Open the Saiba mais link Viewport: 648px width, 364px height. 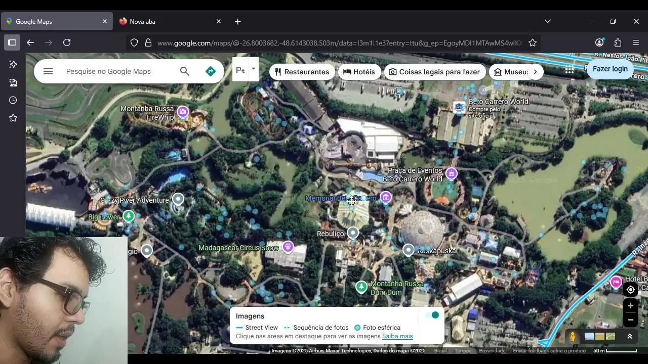(397, 336)
